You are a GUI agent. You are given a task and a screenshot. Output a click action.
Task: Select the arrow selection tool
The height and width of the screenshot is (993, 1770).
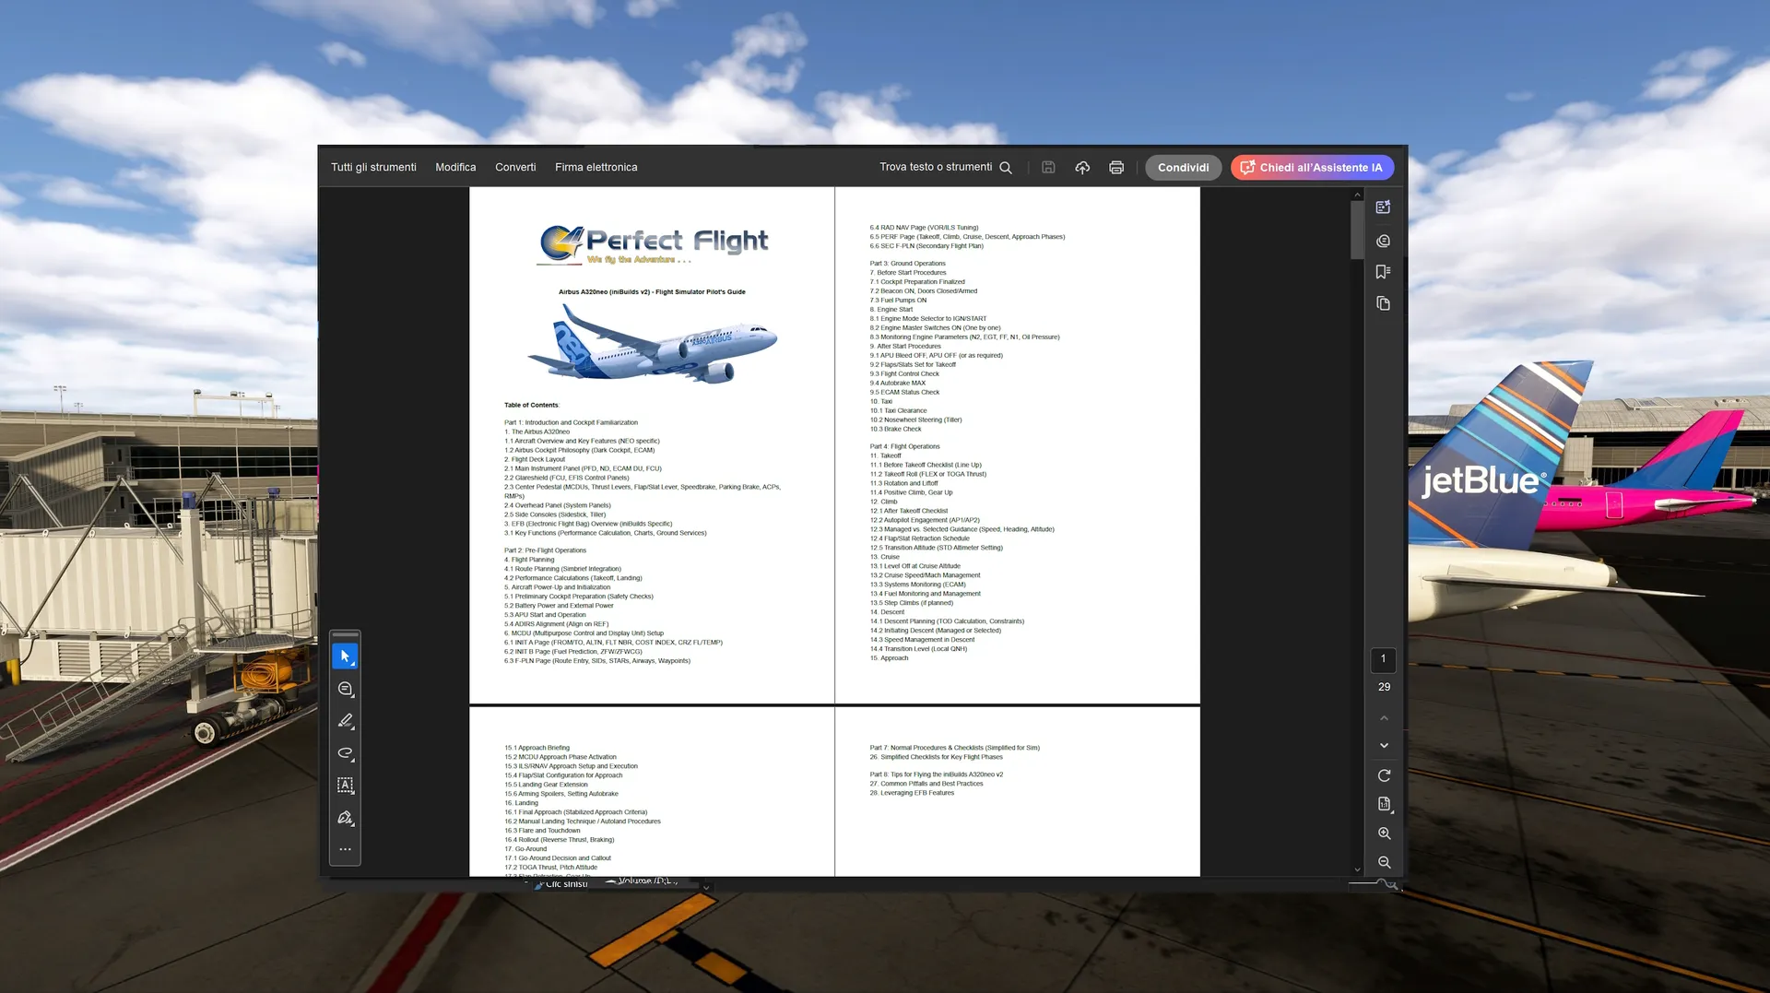(345, 656)
